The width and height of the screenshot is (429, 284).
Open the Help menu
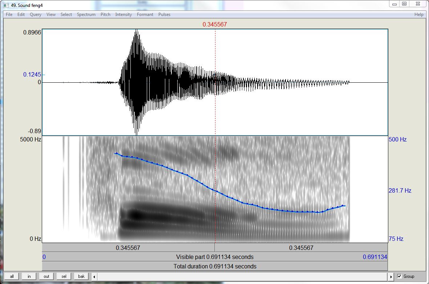click(x=419, y=15)
